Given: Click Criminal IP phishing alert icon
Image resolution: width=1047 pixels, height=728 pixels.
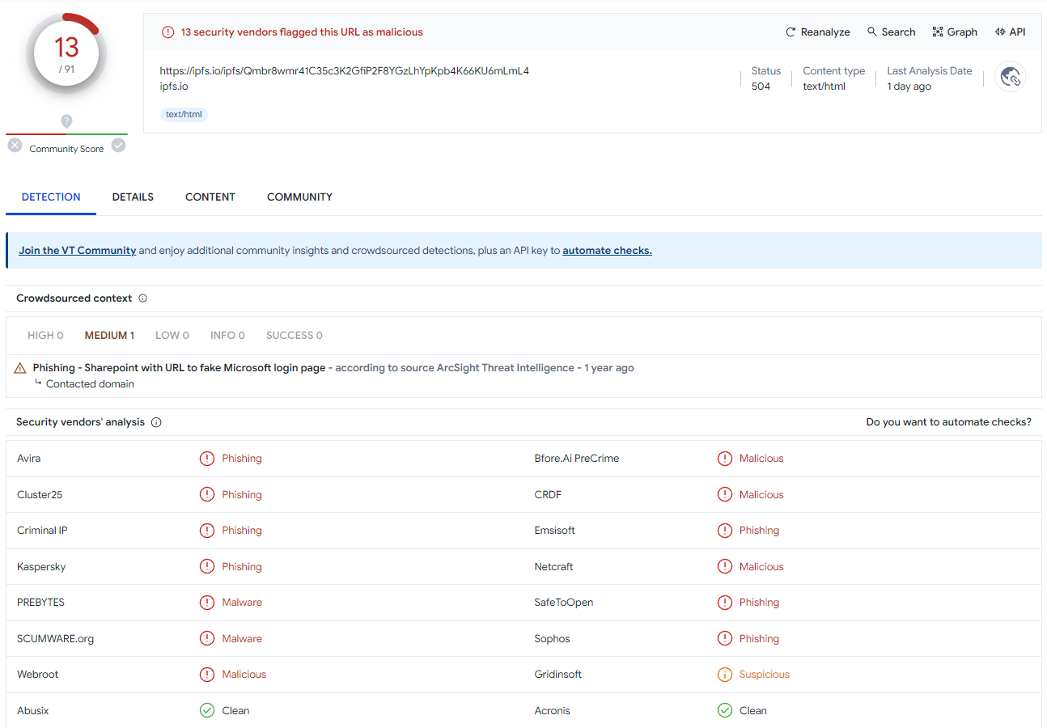Looking at the screenshot, I should coord(207,531).
